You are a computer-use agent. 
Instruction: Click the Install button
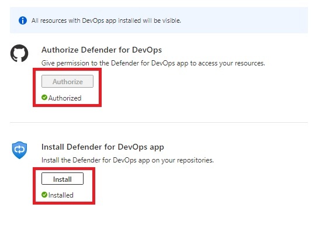tap(63, 179)
